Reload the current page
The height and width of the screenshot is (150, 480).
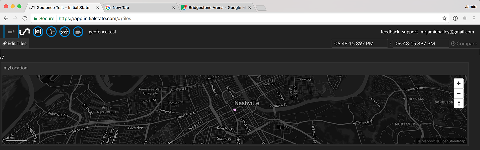24,18
